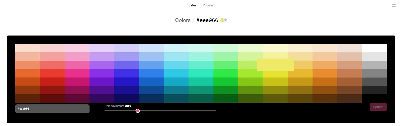Expand the #eee966 color dropdown arrow
This screenshot has height=126, width=402.
226,20
